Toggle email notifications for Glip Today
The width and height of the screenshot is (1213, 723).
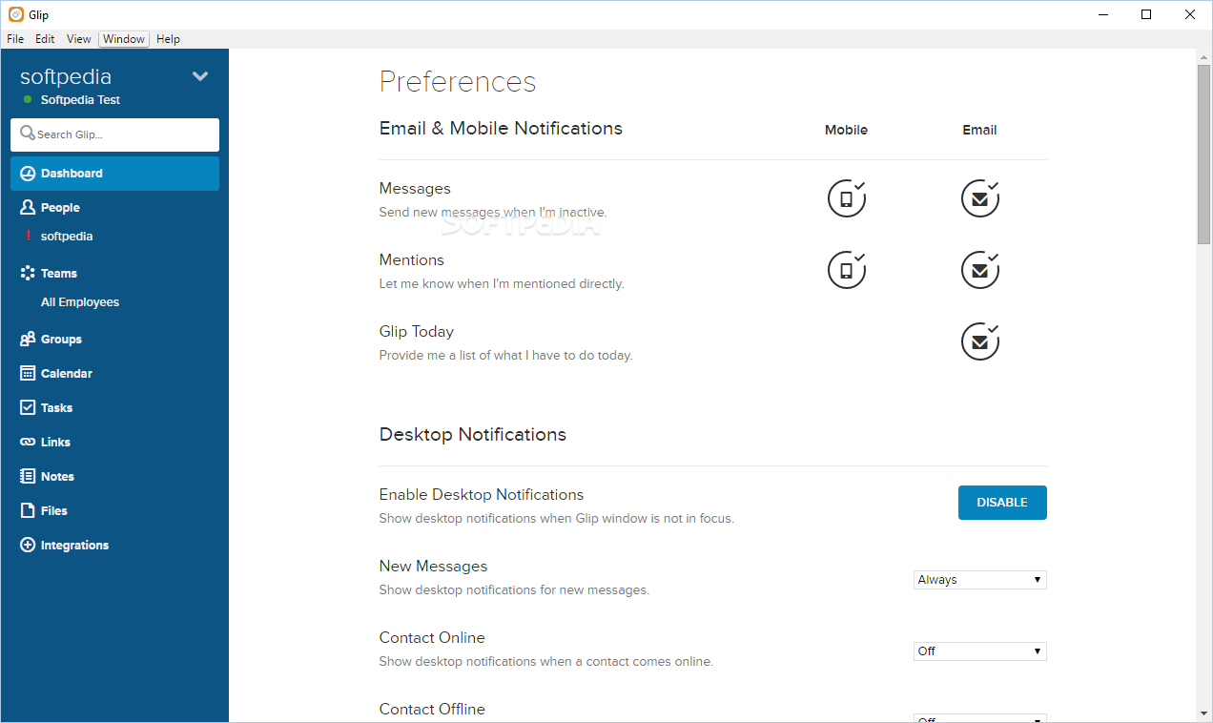click(x=980, y=341)
